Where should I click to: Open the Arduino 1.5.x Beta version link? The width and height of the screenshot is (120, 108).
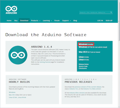tap(92, 89)
